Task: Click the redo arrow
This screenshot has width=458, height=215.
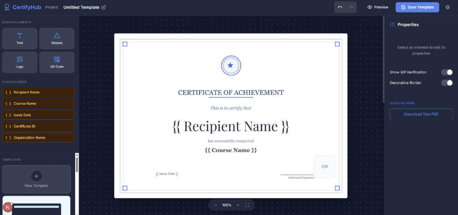Action: point(351,7)
